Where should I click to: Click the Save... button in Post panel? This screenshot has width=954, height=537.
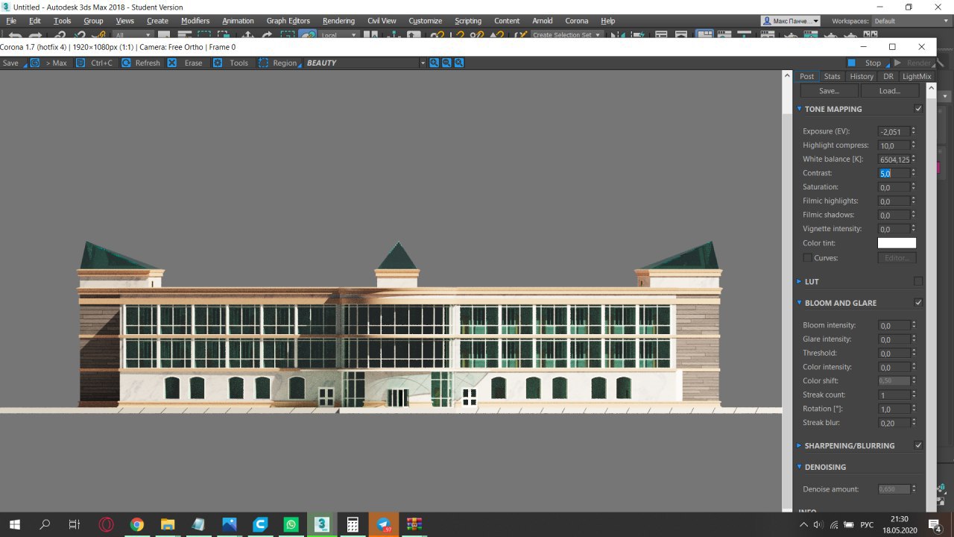pos(830,90)
